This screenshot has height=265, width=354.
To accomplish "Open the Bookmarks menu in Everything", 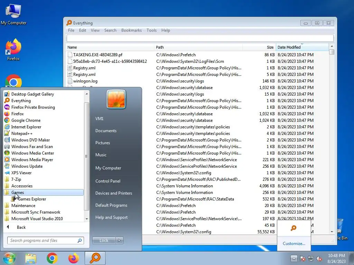I will [131, 30].
